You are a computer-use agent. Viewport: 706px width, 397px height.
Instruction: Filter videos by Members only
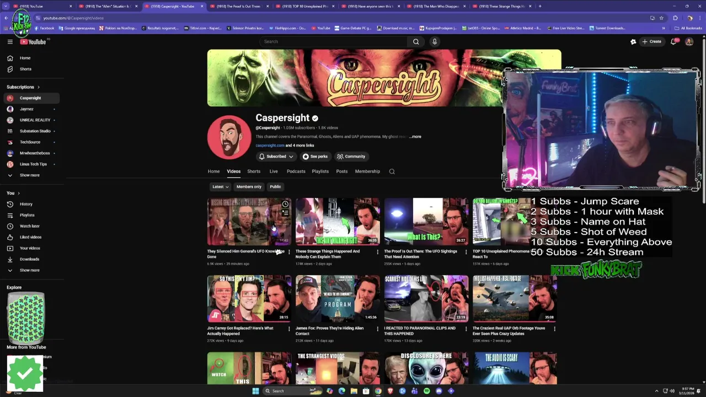(249, 187)
